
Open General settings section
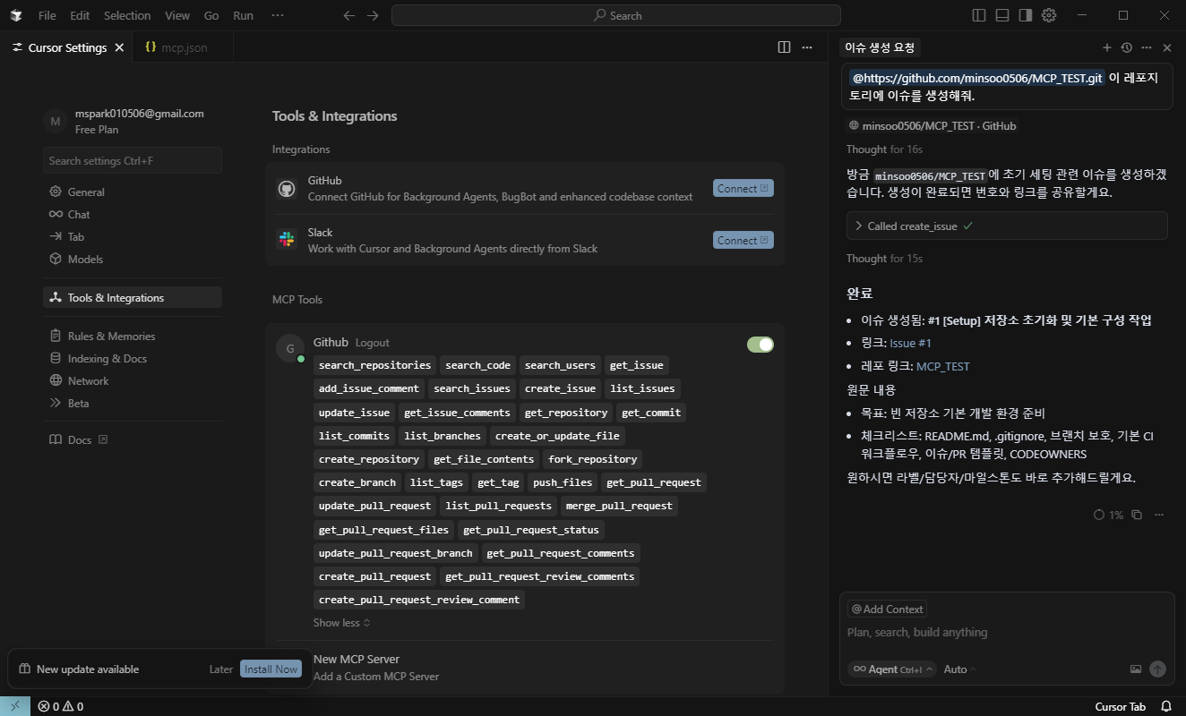(x=133, y=192)
